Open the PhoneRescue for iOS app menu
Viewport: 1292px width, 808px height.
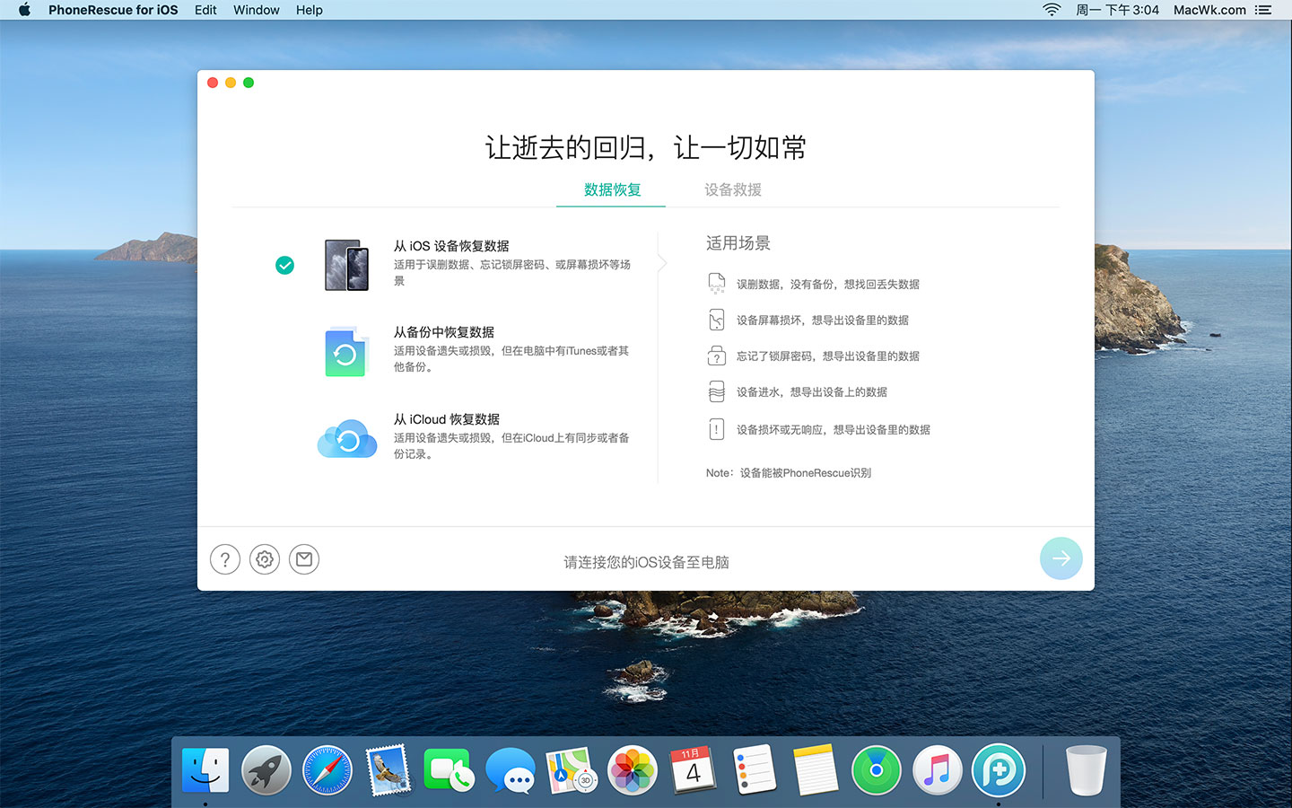pyautogui.click(x=113, y=10)
